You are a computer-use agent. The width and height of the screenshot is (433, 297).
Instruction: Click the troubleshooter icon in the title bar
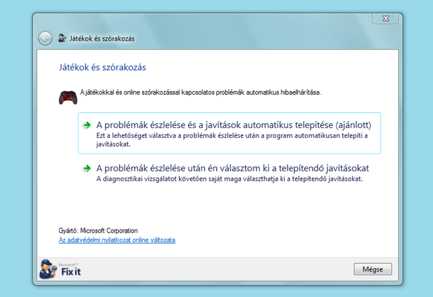pos(62,38)
